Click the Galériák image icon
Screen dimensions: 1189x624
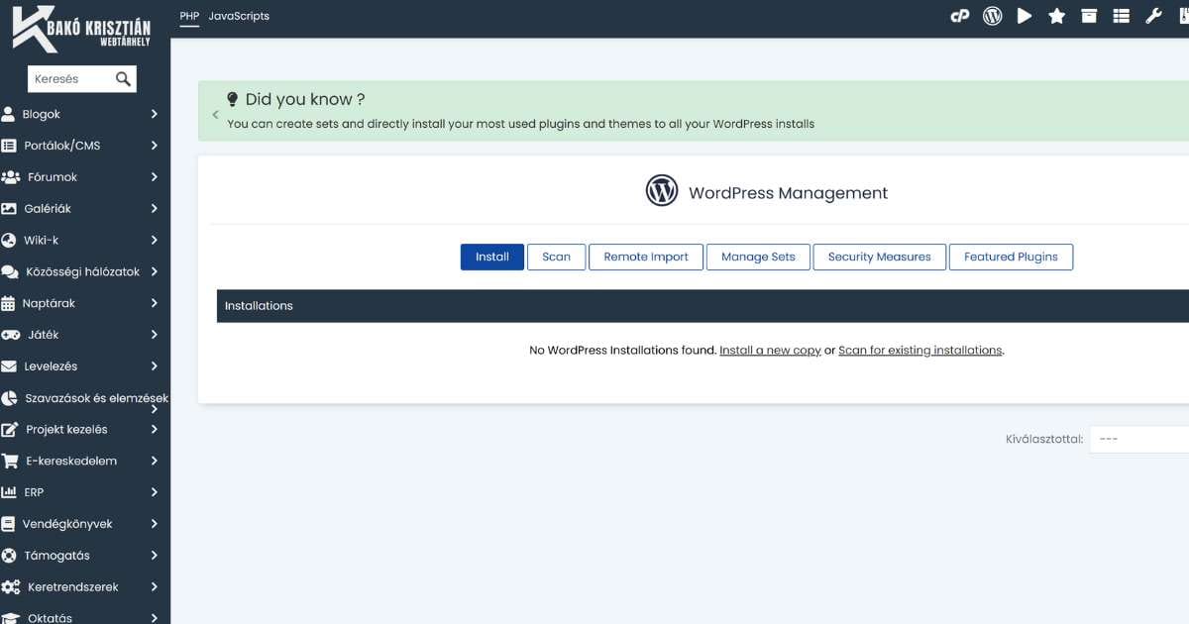click(9, 209)
